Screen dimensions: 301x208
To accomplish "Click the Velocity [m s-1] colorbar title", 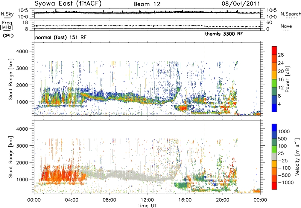I will coord(297,157).
